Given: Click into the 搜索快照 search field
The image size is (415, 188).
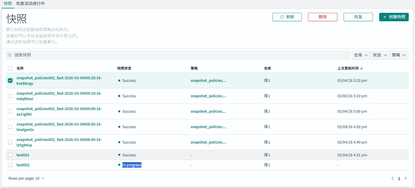Looking at the screenshot, I should (x=178, y=55).
